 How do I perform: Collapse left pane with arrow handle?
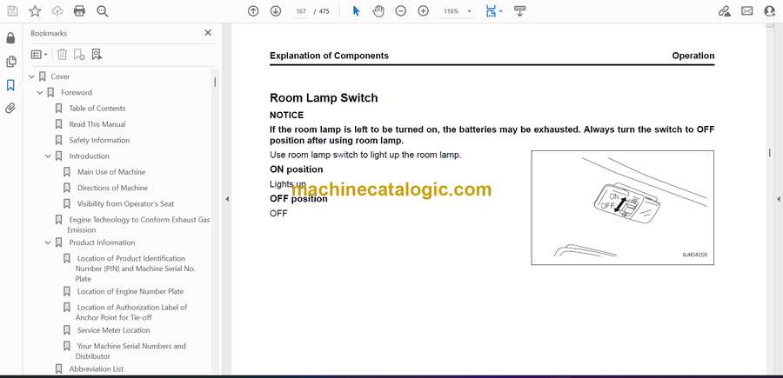tap(227, 199)
